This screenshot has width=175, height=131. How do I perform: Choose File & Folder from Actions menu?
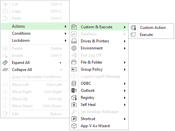99,62
